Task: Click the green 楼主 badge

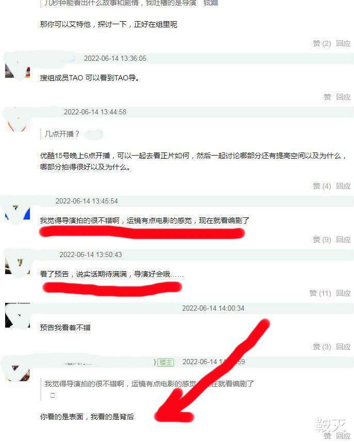Action: click(x=166, y=362)
